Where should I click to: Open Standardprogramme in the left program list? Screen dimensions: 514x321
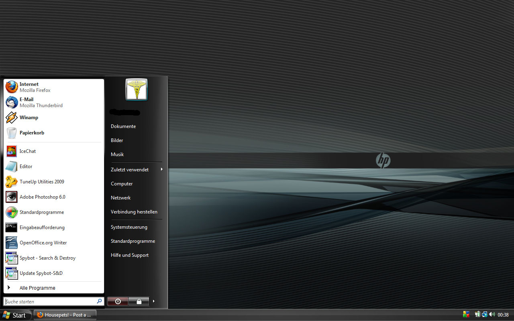click(54, 212)
